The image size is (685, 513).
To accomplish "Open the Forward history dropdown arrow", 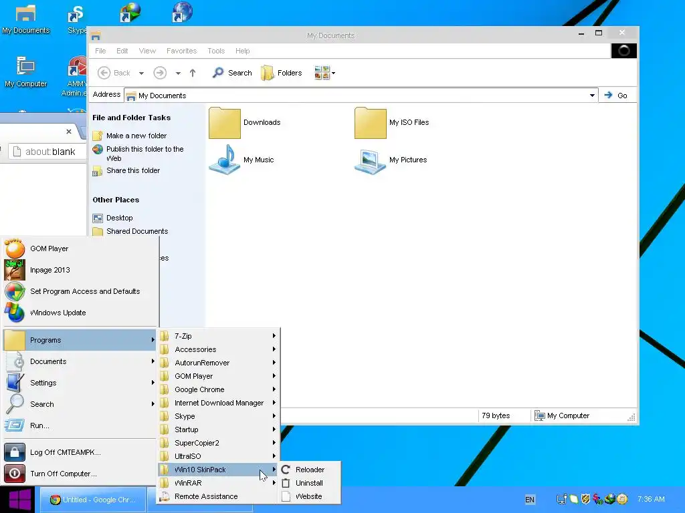I will pos(178,73).
